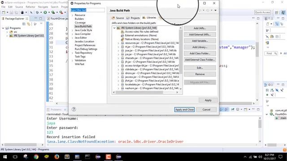287x161 pixels.
Task: Expand the src folder in Package Explorer
Action: pyautogui.click(x=7, y=32)
